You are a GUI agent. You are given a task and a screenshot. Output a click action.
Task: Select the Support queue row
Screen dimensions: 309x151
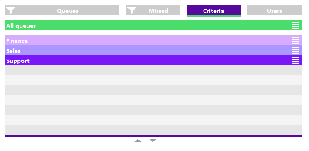(x=153, y=60)
